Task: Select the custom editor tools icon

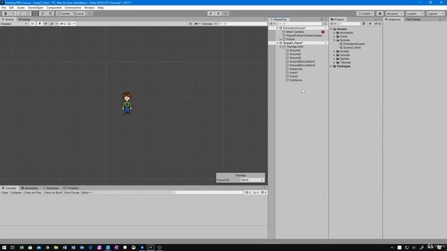Action: [x=50, y=13]
